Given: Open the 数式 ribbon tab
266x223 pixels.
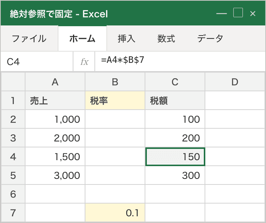Looking at the screenshot, I should pyautogui.click(x=166, y=39).
